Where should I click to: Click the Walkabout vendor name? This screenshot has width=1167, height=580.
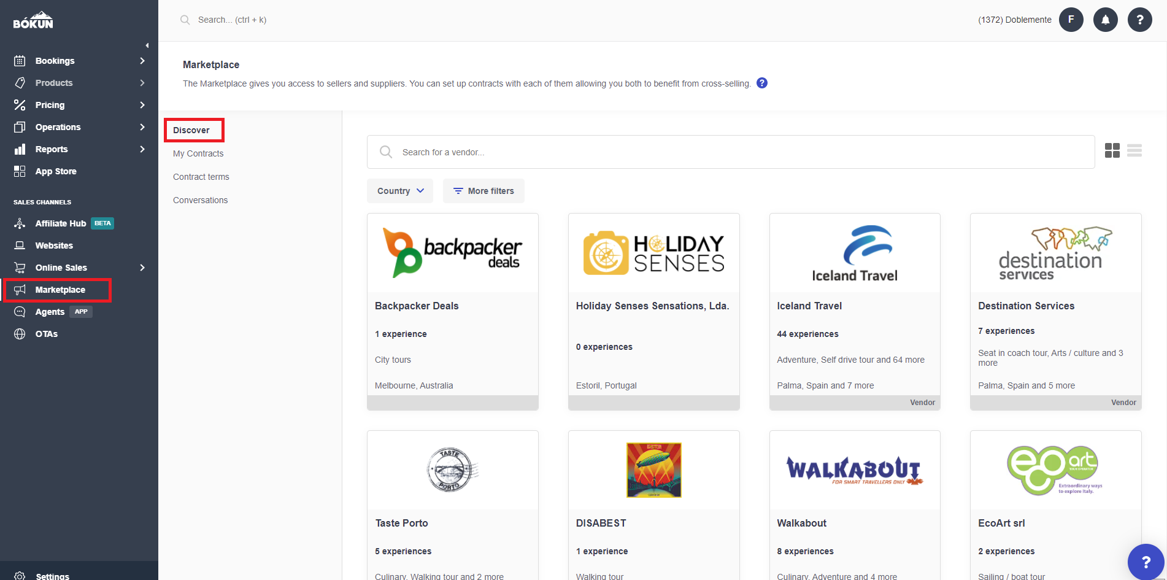click(x=802, y=523)
